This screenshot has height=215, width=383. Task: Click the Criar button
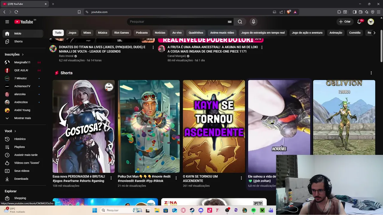click(x=345, y=21)
